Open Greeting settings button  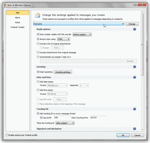click(x=63, y=72)
